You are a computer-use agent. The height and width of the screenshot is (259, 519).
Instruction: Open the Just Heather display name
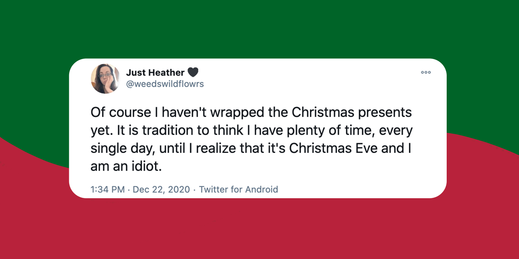coord(155,73)
